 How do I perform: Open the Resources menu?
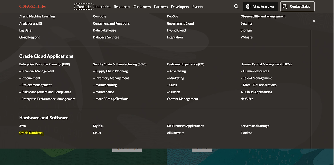pyautogui.click(x=122, y=7)
